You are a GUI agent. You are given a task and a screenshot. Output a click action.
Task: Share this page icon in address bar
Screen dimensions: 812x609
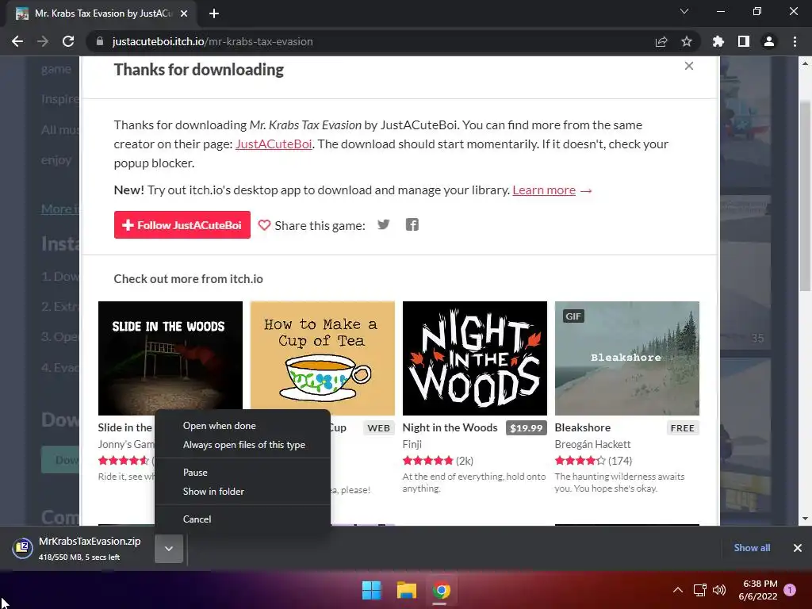click(x=661, y=41)
